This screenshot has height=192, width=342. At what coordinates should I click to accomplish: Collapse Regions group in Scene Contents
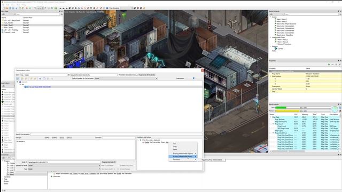point(270,46)
